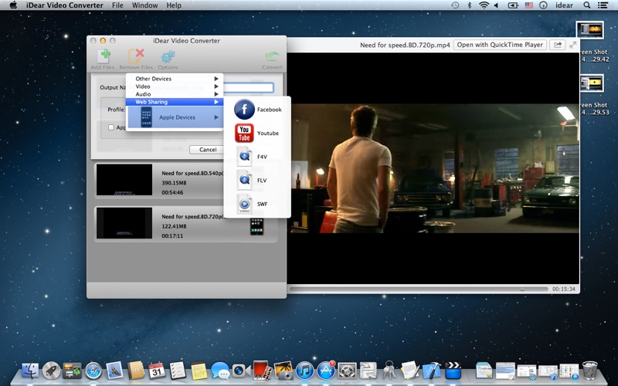Click the 00:15:34 preview time label
618x386 pixels.
pyautogui.click(x=564, y=289)
